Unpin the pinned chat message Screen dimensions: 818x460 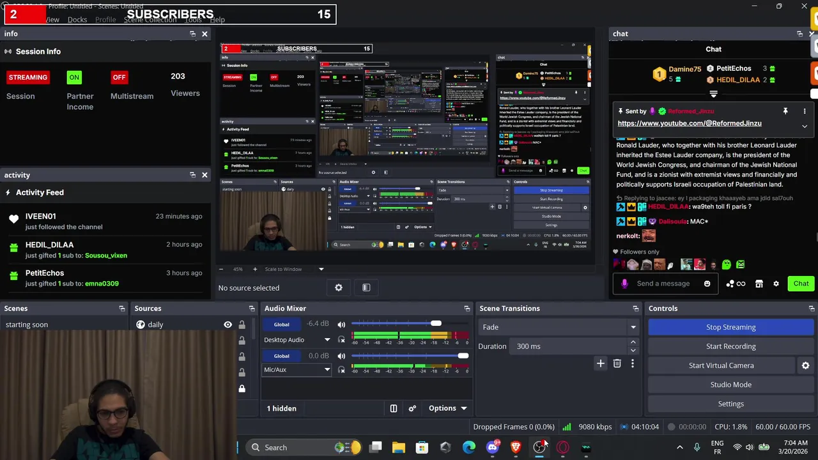pyautogui.click(x=785, y=111)
